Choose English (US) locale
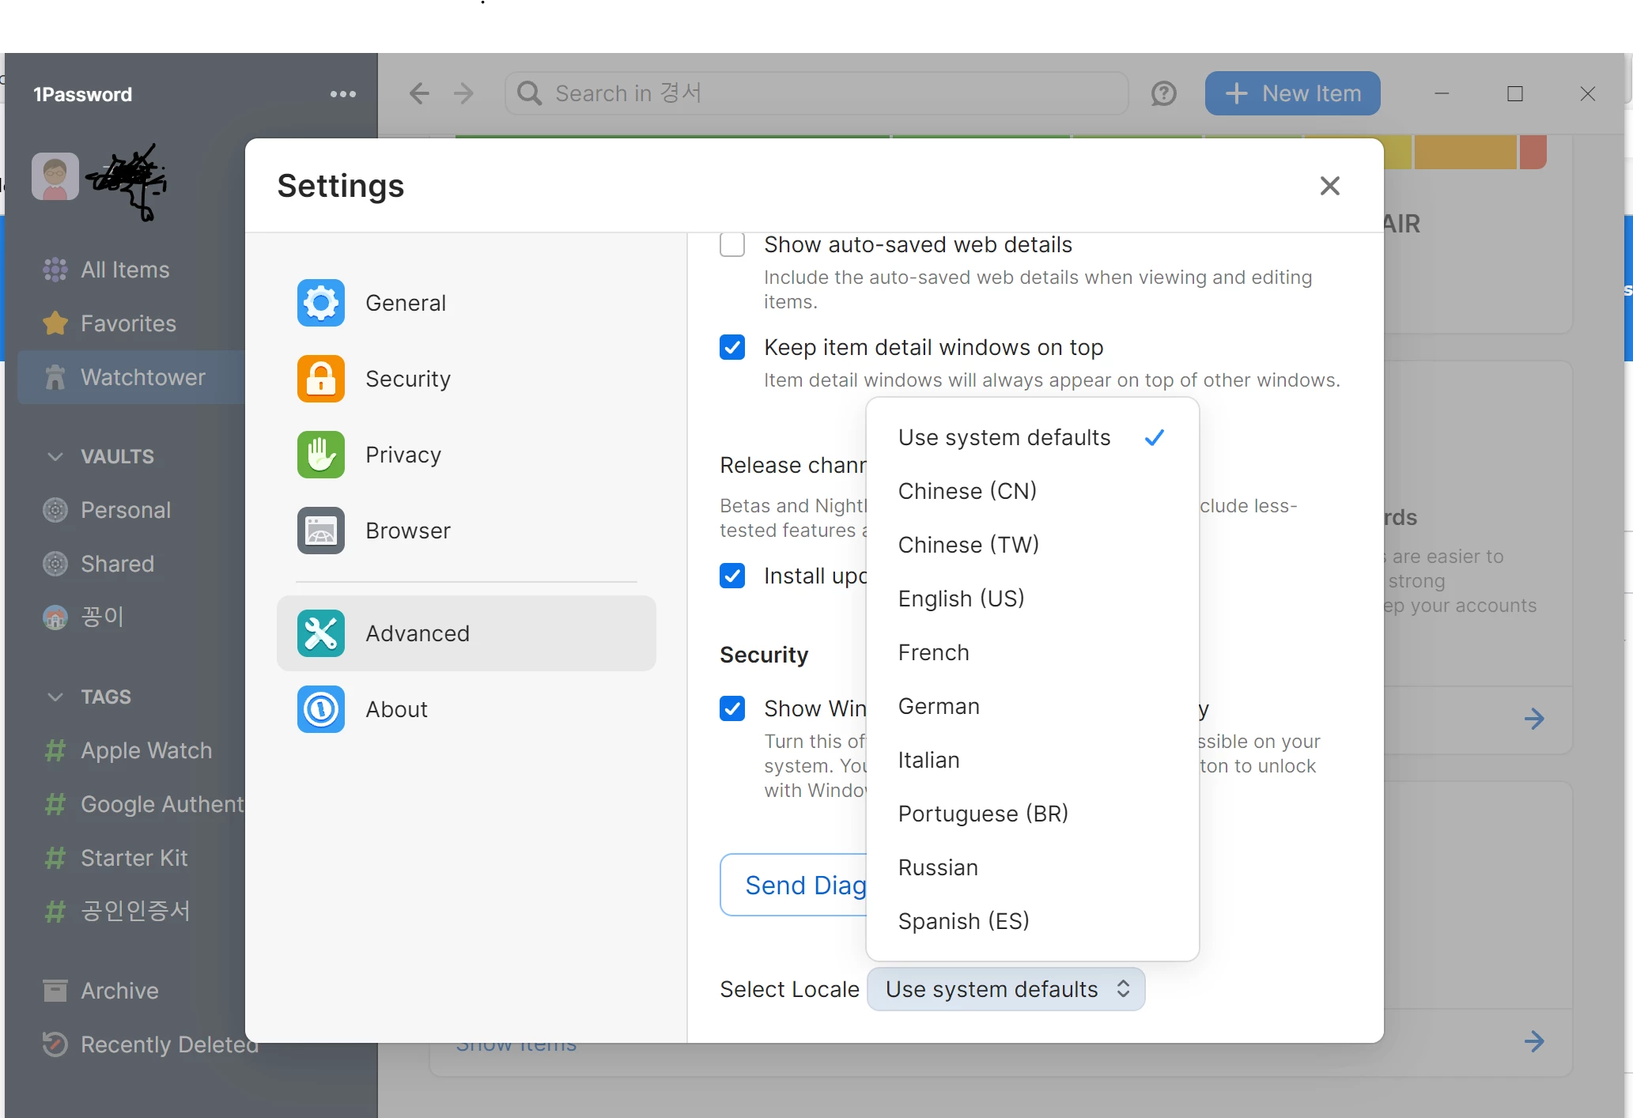The width and height of the screenshot is (1633, 1118). tap(1033, 599)
